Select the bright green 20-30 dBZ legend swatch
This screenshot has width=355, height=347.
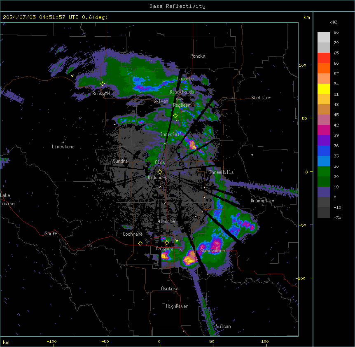tap(324, 171)
